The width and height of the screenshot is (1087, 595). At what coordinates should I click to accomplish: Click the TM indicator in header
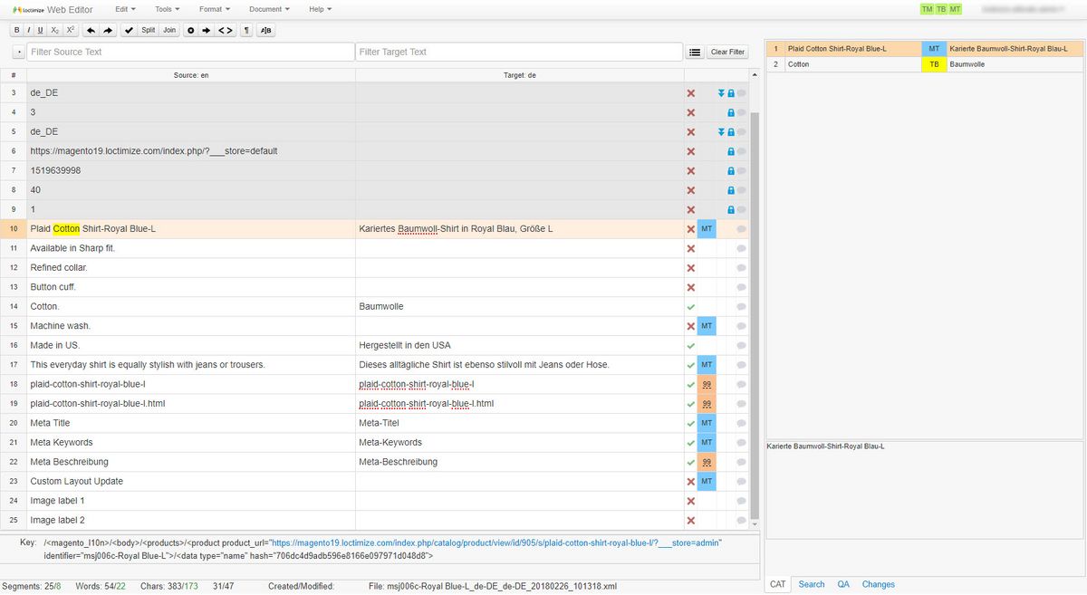coord(927,9)
